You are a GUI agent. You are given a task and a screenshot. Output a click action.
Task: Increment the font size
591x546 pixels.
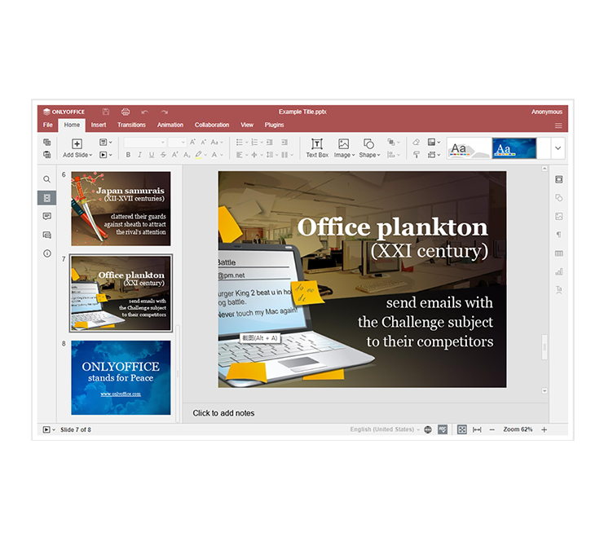[x=192, y=142]
